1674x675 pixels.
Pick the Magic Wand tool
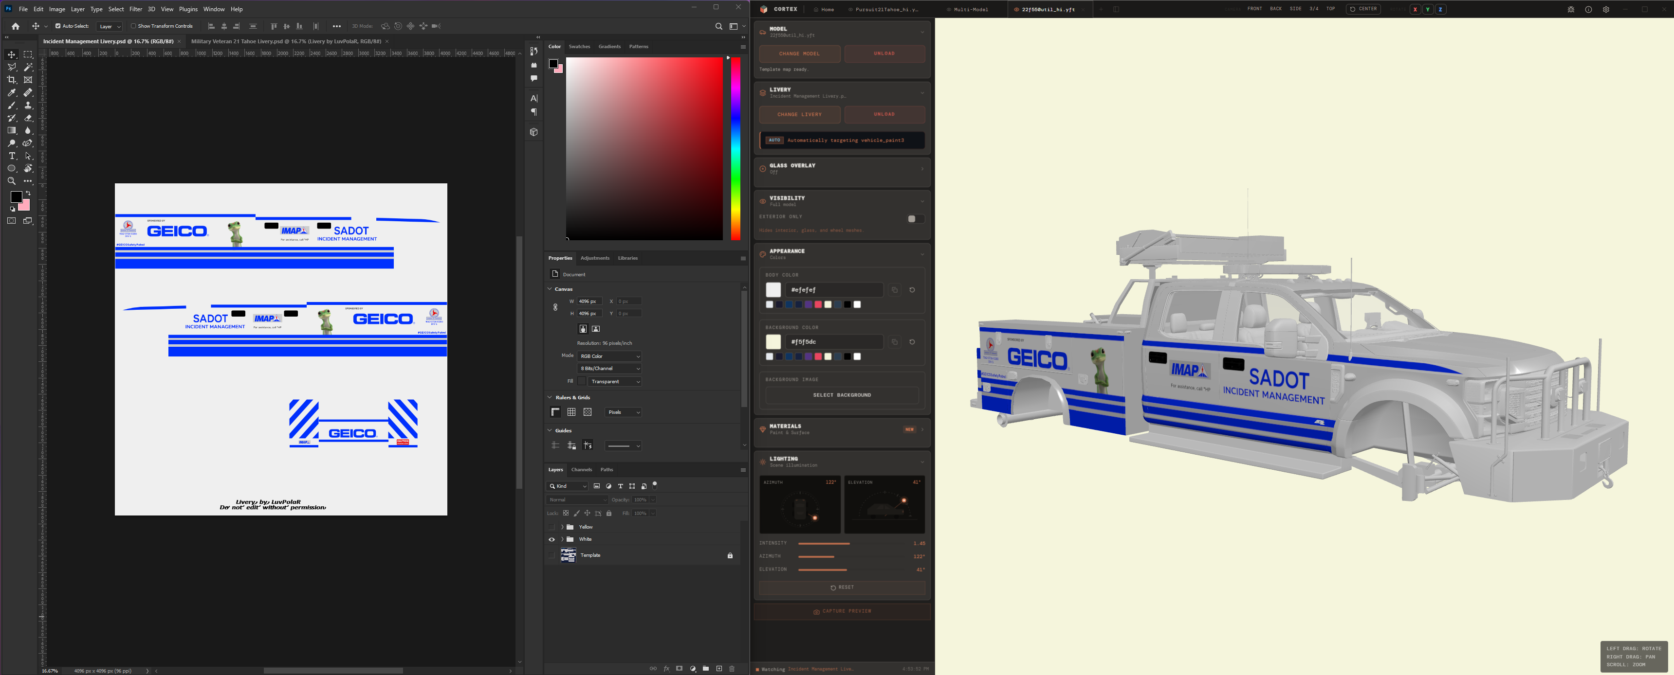coord(28,67)
